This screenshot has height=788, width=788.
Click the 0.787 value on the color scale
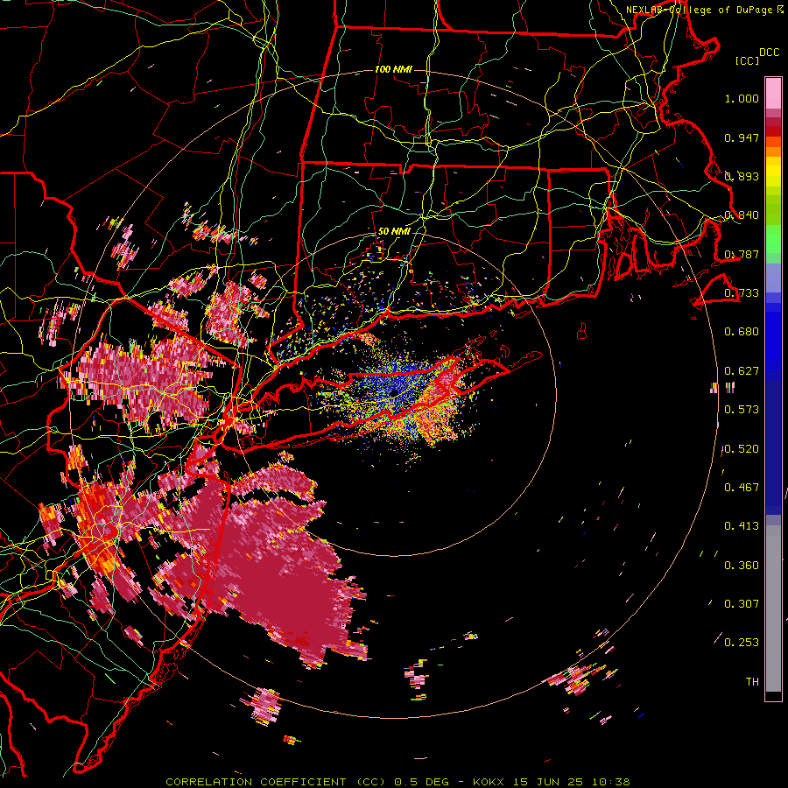742,254
